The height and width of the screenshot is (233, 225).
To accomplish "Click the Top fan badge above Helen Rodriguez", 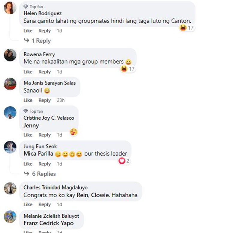I will (33, 7).
